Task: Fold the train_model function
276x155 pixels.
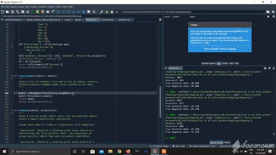Action: (x=12, y=76)
